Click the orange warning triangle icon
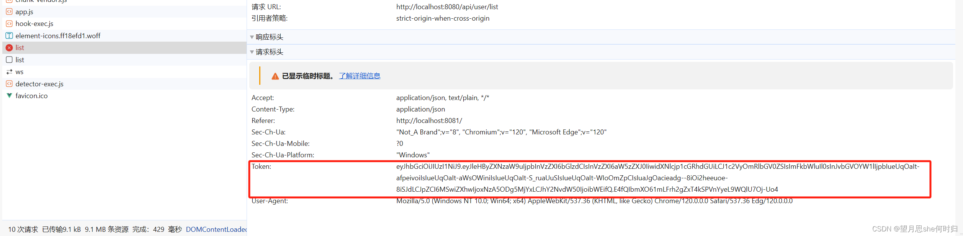This screenshot has width=963, height=236. (x=275, y=76)
